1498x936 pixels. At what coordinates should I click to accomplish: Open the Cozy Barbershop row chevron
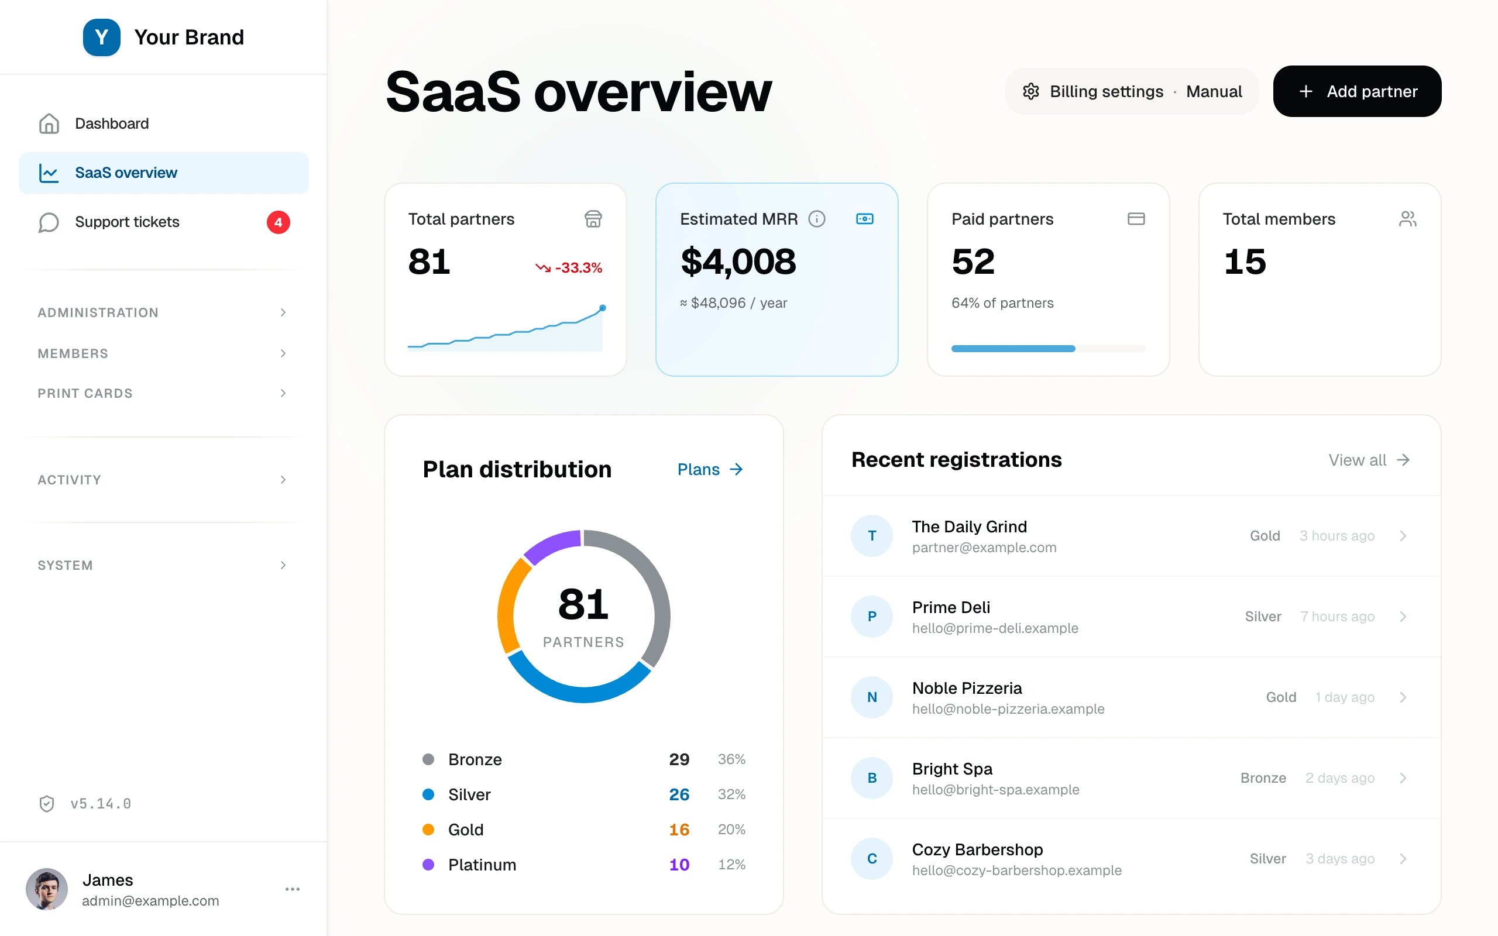(x=1403, y=859)
